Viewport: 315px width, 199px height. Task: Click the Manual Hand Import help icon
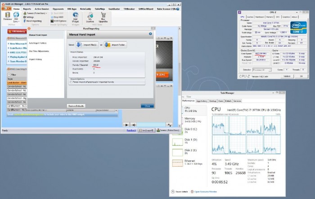click(150, 34)
